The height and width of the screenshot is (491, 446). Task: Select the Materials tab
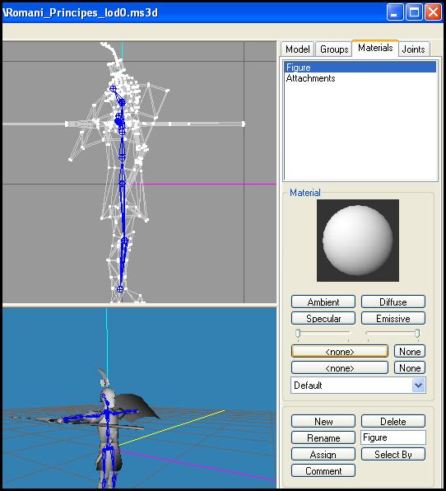coord(375,48)
